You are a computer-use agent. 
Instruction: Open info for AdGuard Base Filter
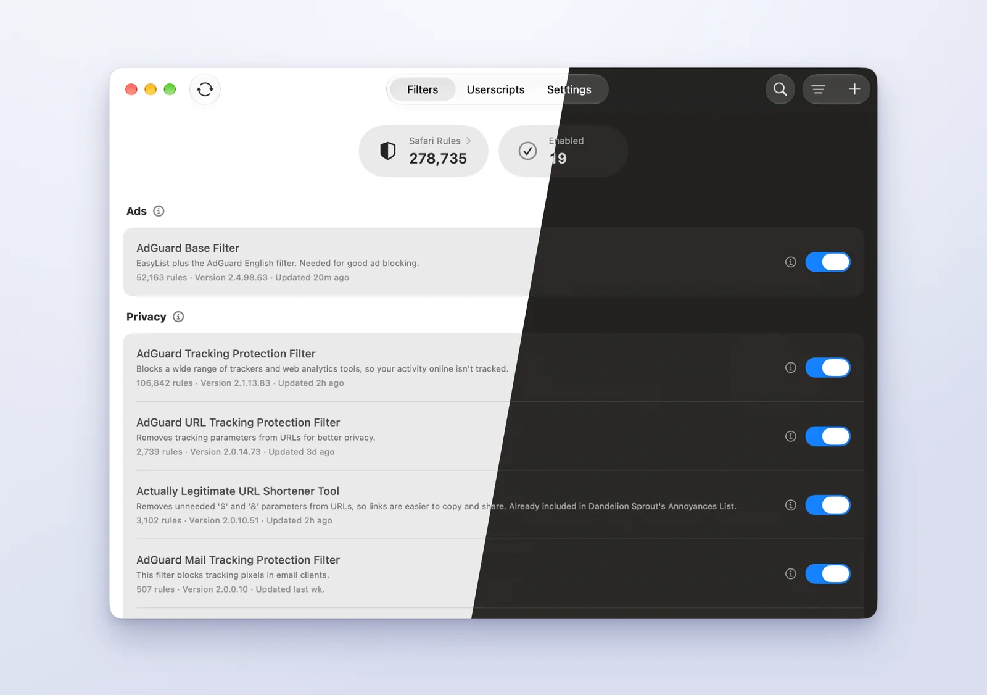pos(790,262)
